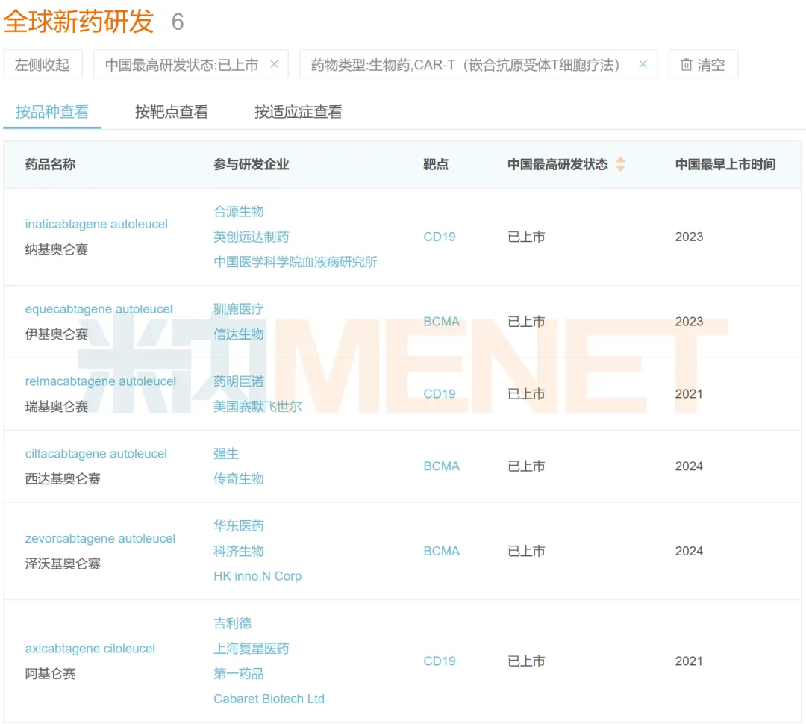The image size is (806, 724).
Task: Click the 药明巨诺 company link
Action: click(239, 381)
